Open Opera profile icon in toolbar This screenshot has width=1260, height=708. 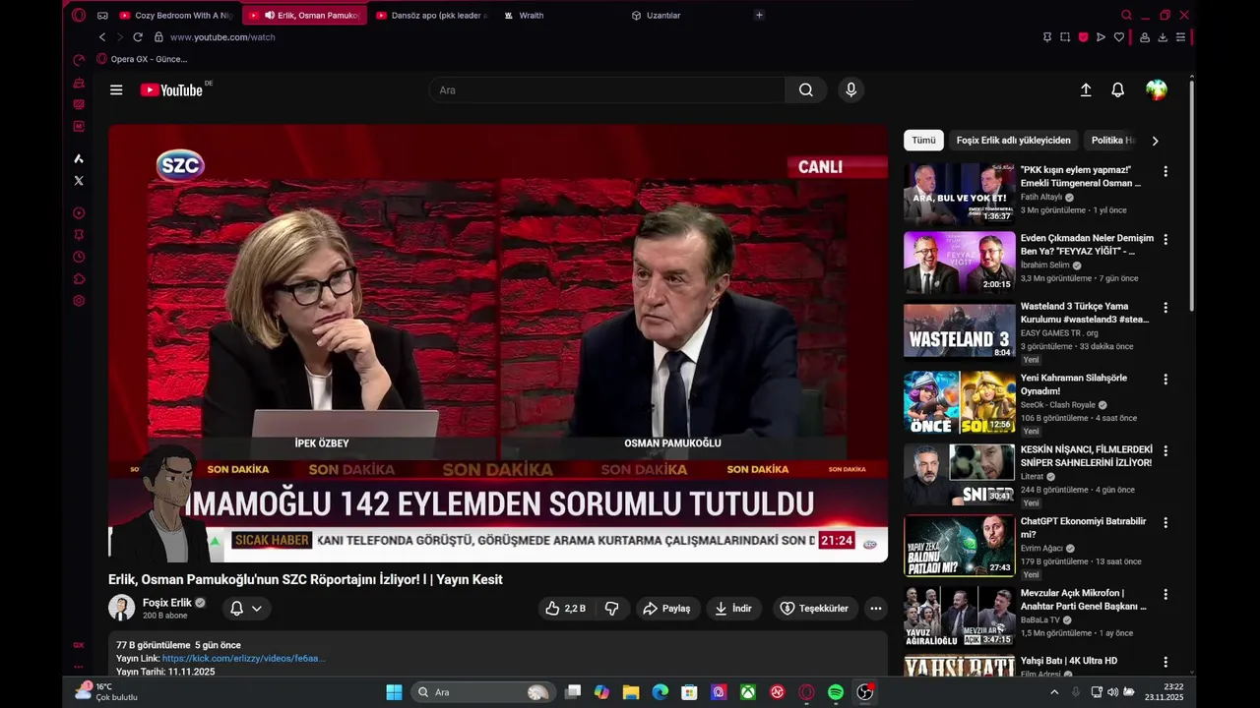1144,37
